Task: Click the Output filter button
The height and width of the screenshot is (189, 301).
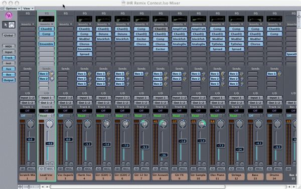Action: [x=9, y=80]
